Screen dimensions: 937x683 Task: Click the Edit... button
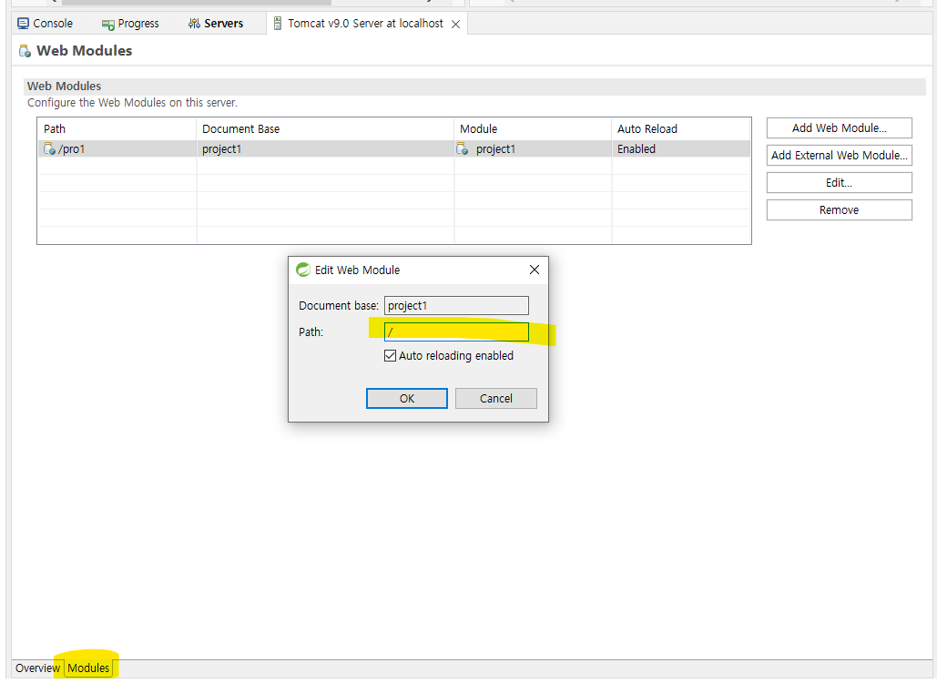pyautogui.click(x=839, y=183)
